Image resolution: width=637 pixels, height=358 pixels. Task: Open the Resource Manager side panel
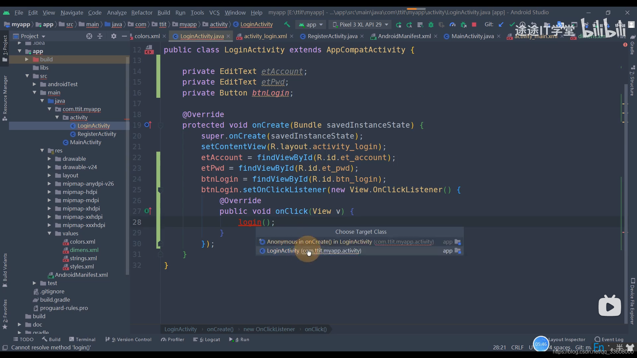point(5,98)
